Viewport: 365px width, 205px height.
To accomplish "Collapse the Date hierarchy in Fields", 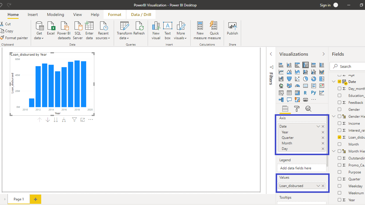I will pyautogui.click(x=334, y=82).
